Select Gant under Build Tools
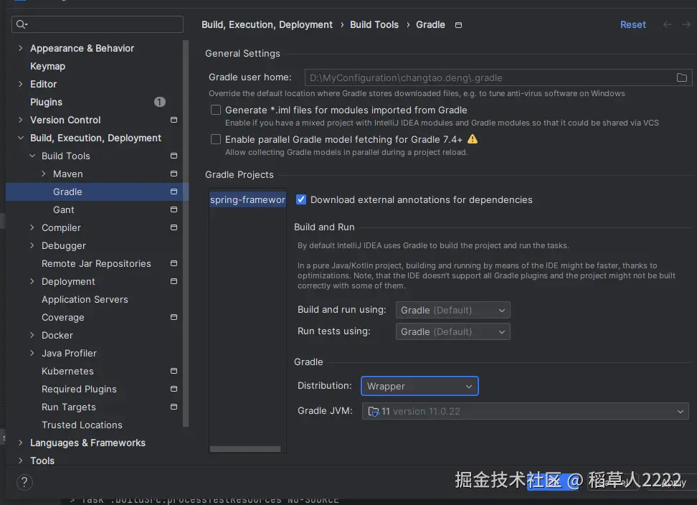697x505 pixels. coord(64,210)
